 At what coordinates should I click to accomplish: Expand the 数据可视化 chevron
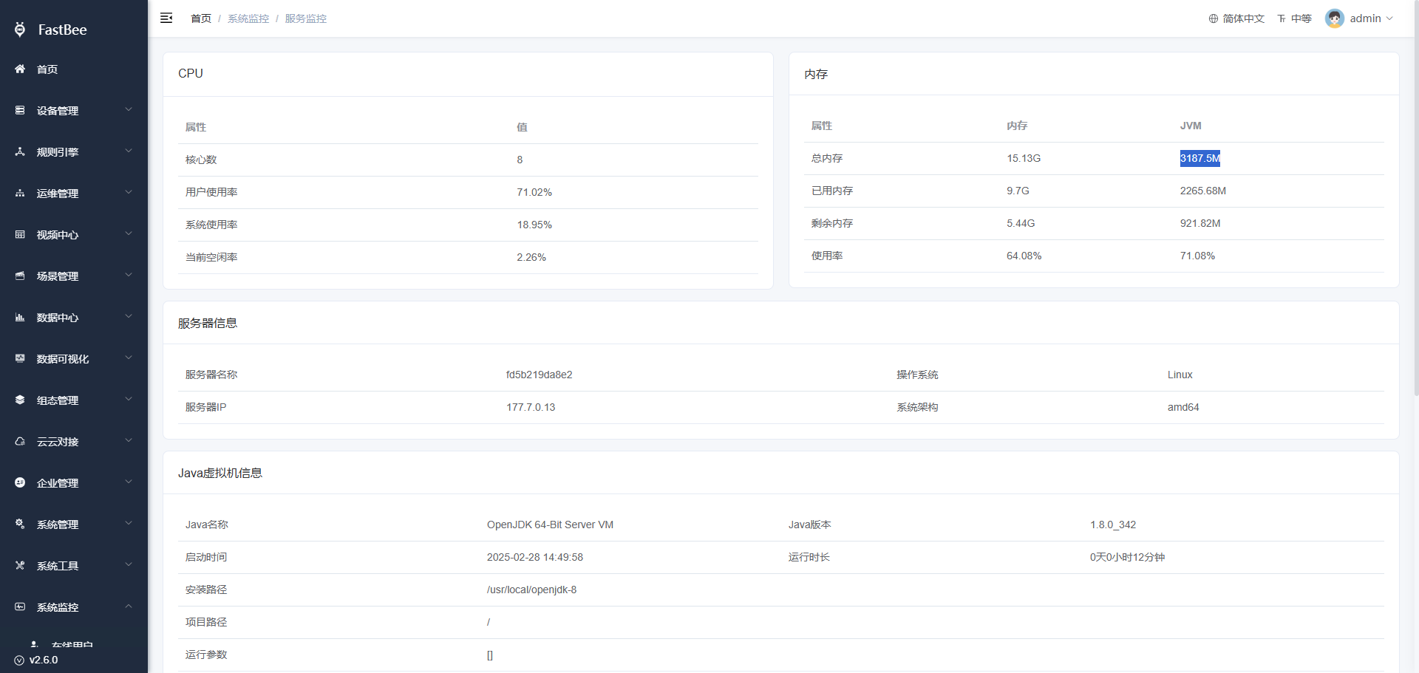pyautogui.click(x=129, y=358)
